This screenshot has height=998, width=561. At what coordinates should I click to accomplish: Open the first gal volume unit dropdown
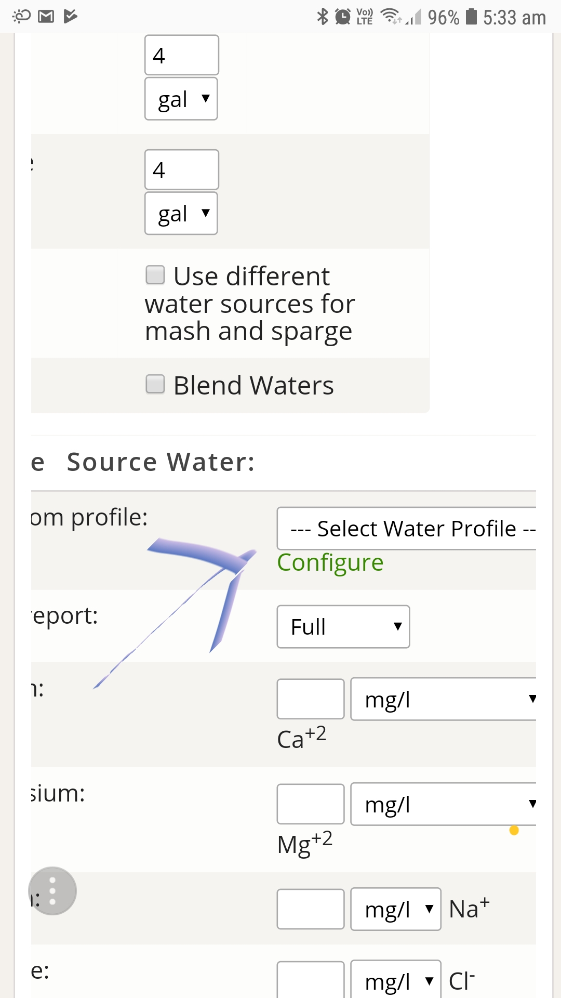tap(181, 99)
